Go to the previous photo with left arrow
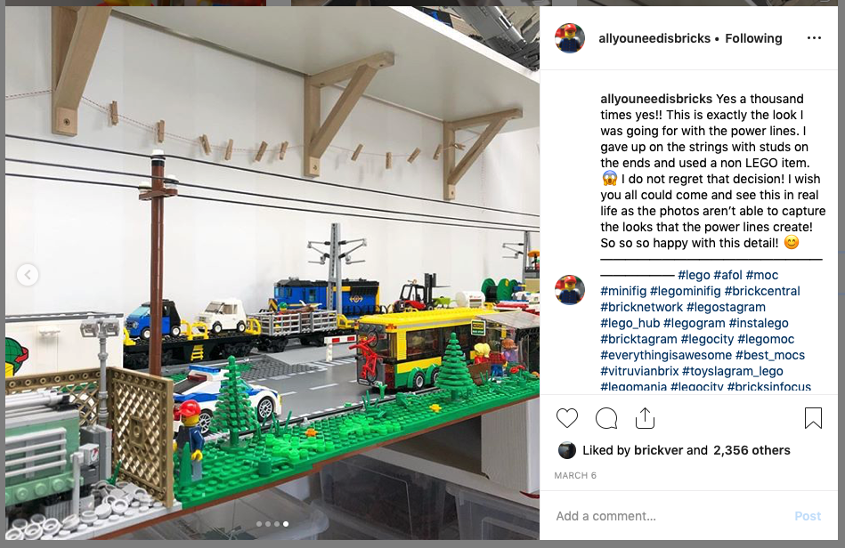845x548 pixels. pos(28,275)
